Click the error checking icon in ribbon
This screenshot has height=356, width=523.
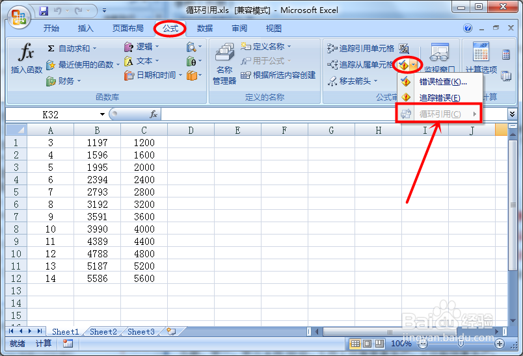[x=403, y=65]
